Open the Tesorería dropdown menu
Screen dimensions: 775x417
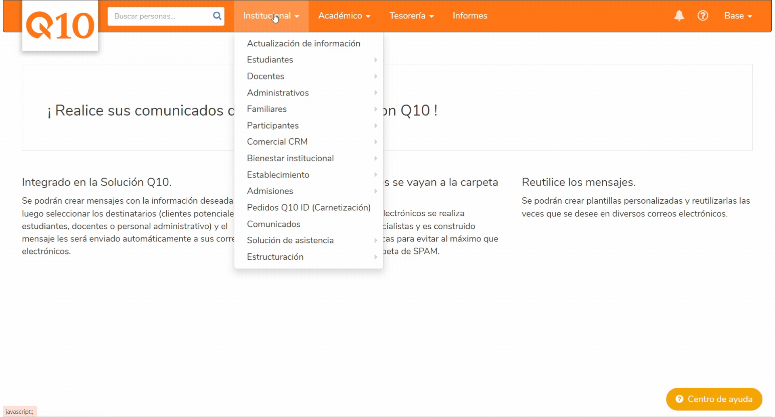[x=411, y=16]
